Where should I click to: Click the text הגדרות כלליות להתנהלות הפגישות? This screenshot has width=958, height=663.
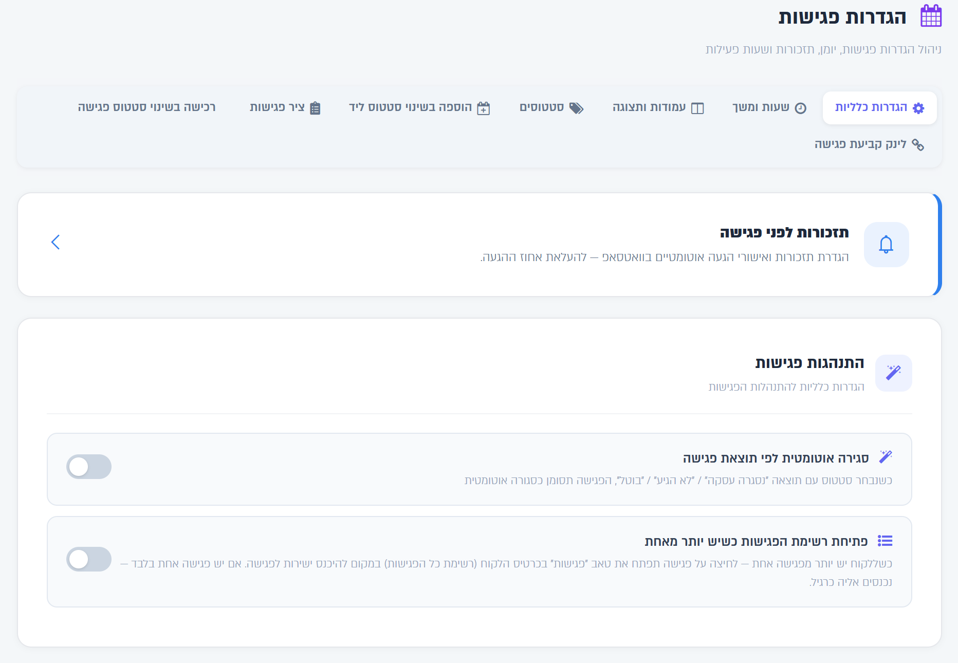click(786, 386)
